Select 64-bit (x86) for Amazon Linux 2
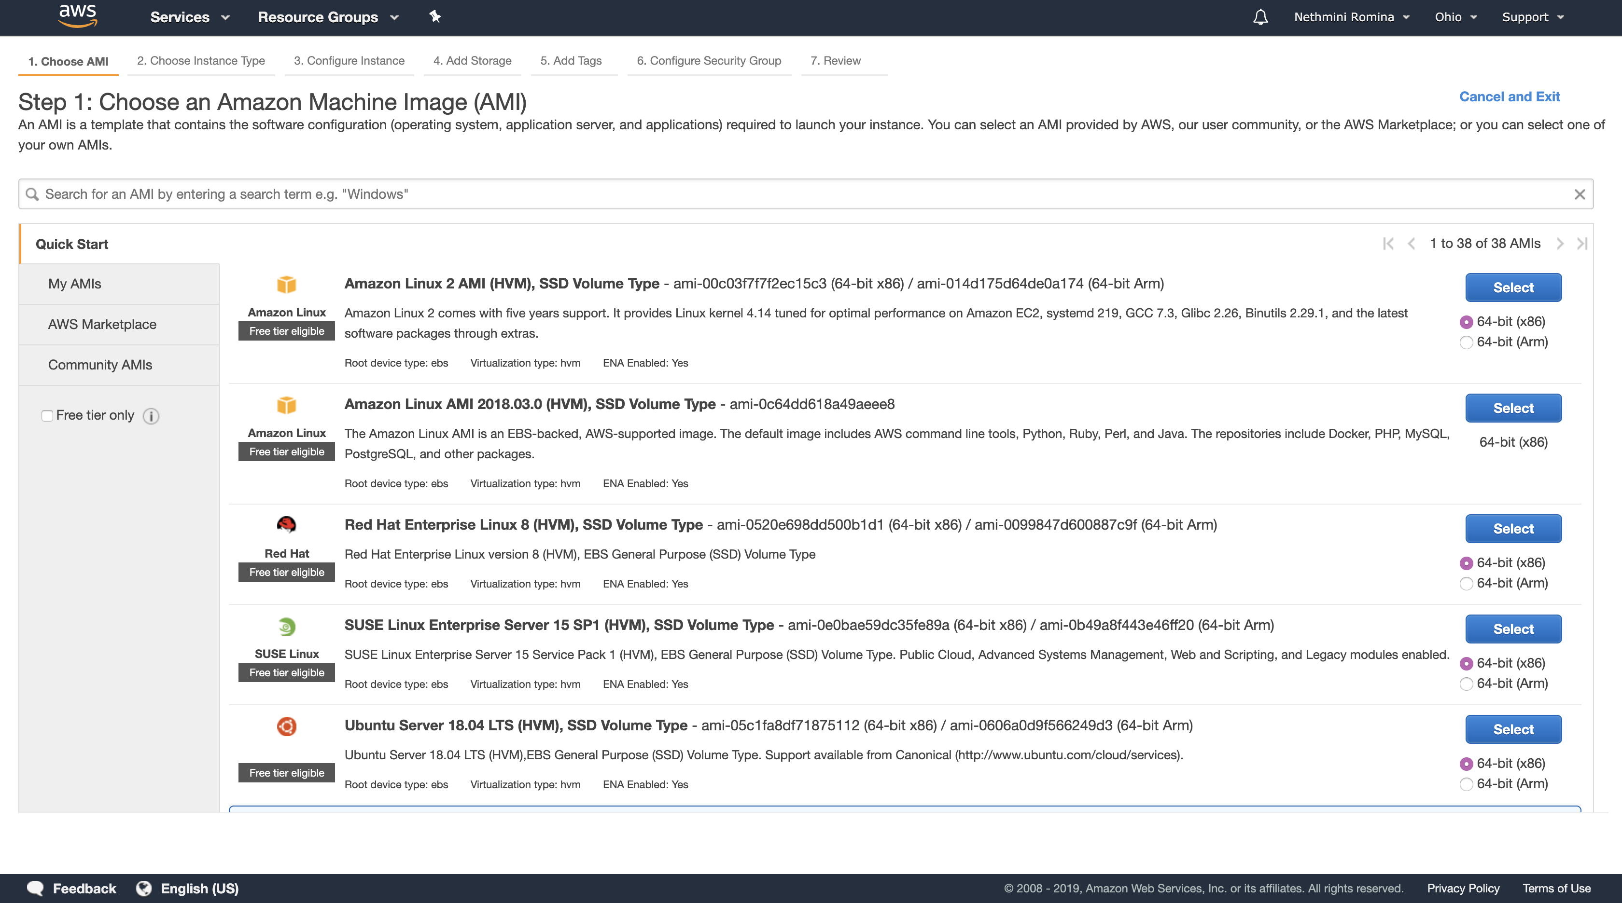The image size is (1622, 903). point(1467,322)
